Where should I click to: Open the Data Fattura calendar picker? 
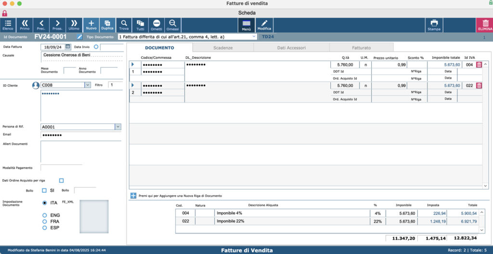pos(68,47)
